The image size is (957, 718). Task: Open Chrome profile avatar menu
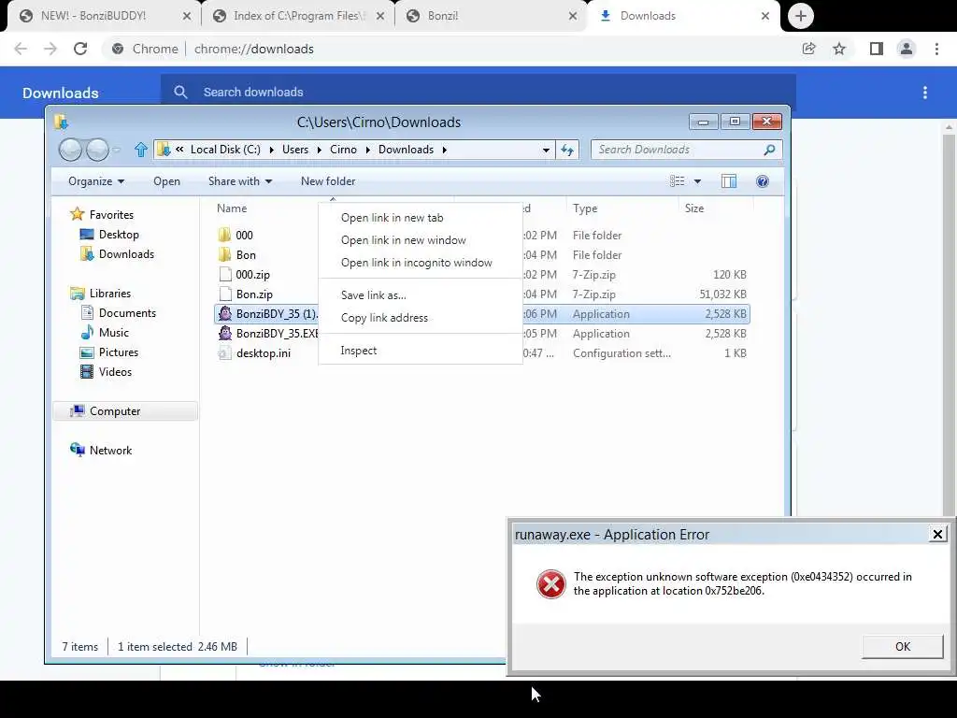tap(907, 49)
